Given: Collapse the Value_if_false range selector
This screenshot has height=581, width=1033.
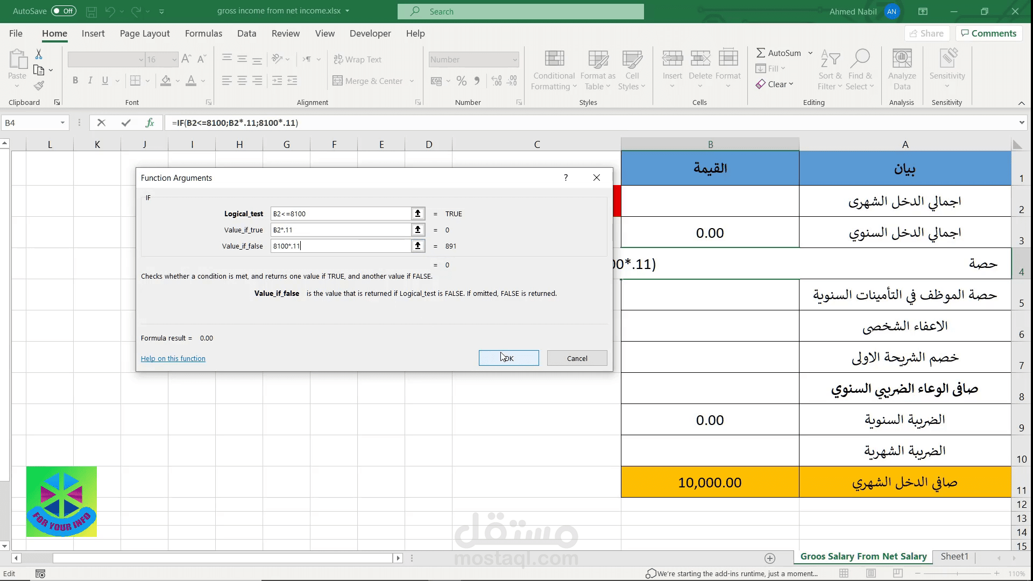Looking at the screenshot, I should tap(418, 246).
